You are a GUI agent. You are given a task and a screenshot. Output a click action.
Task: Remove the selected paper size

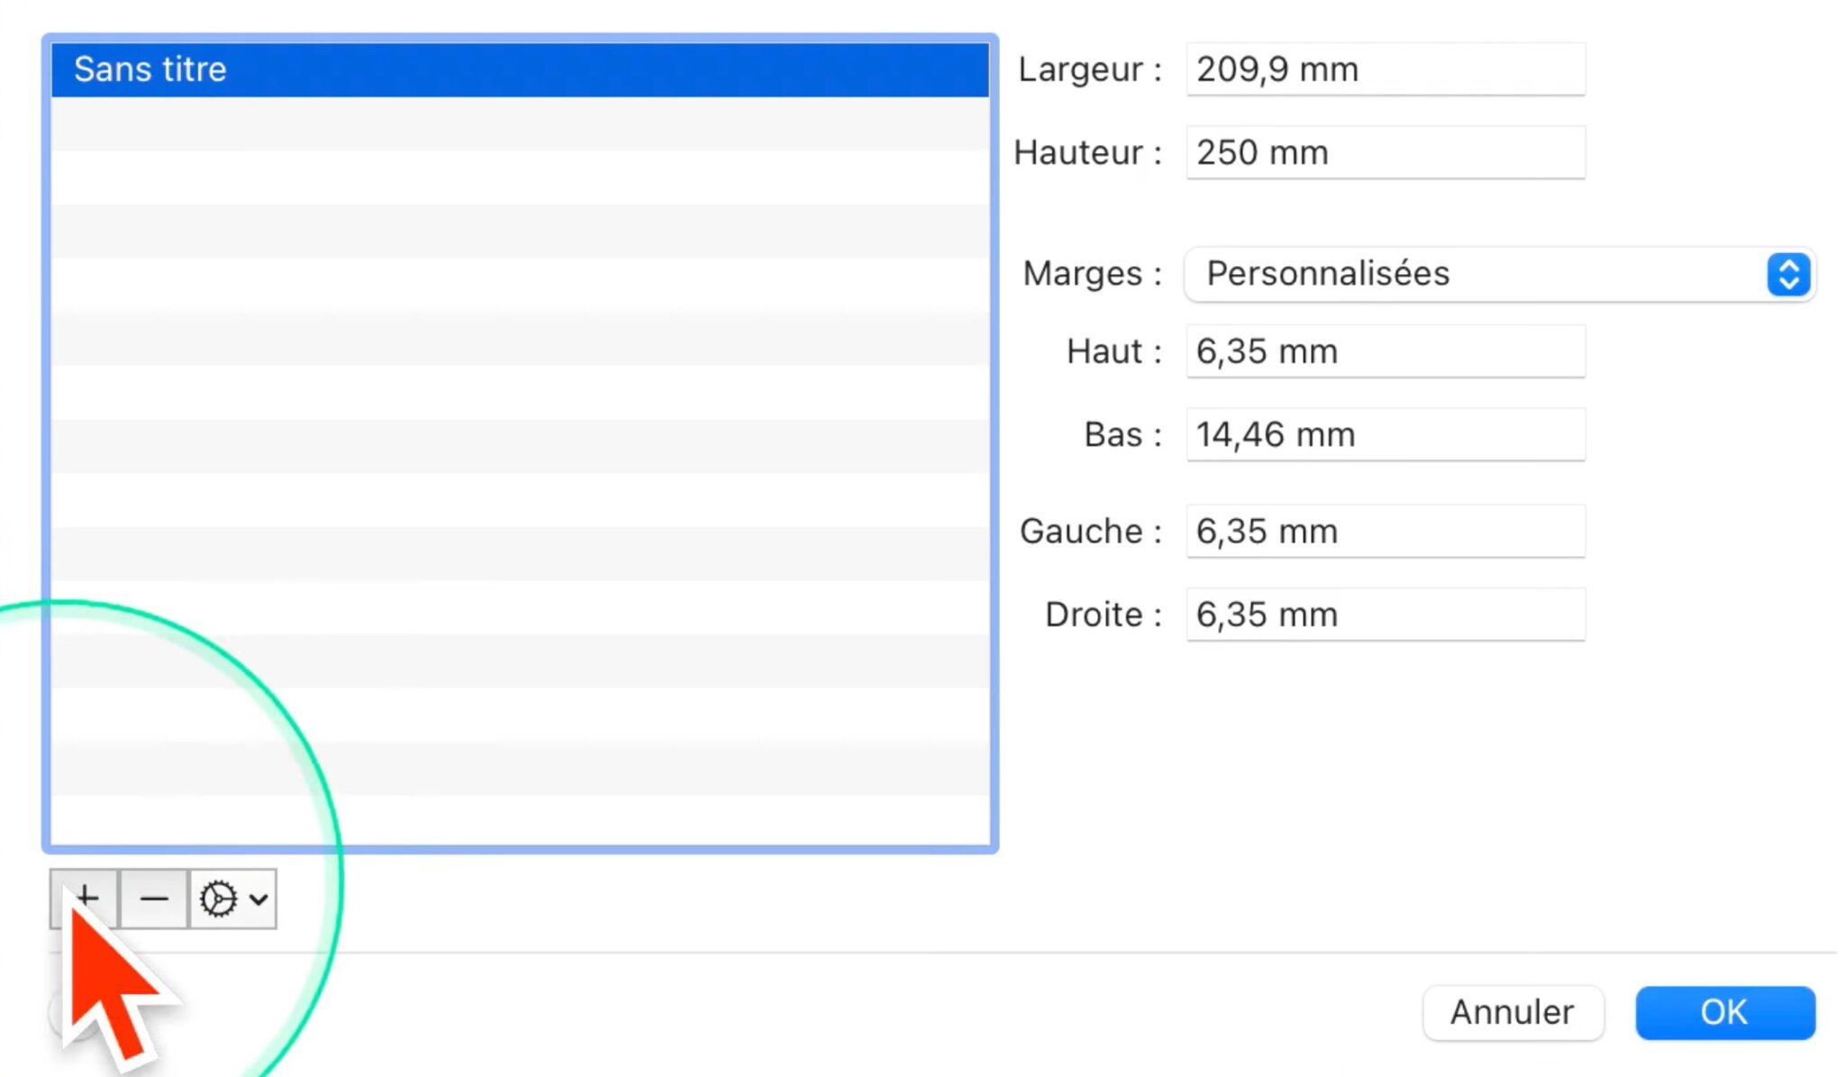(x=154, y=898)
